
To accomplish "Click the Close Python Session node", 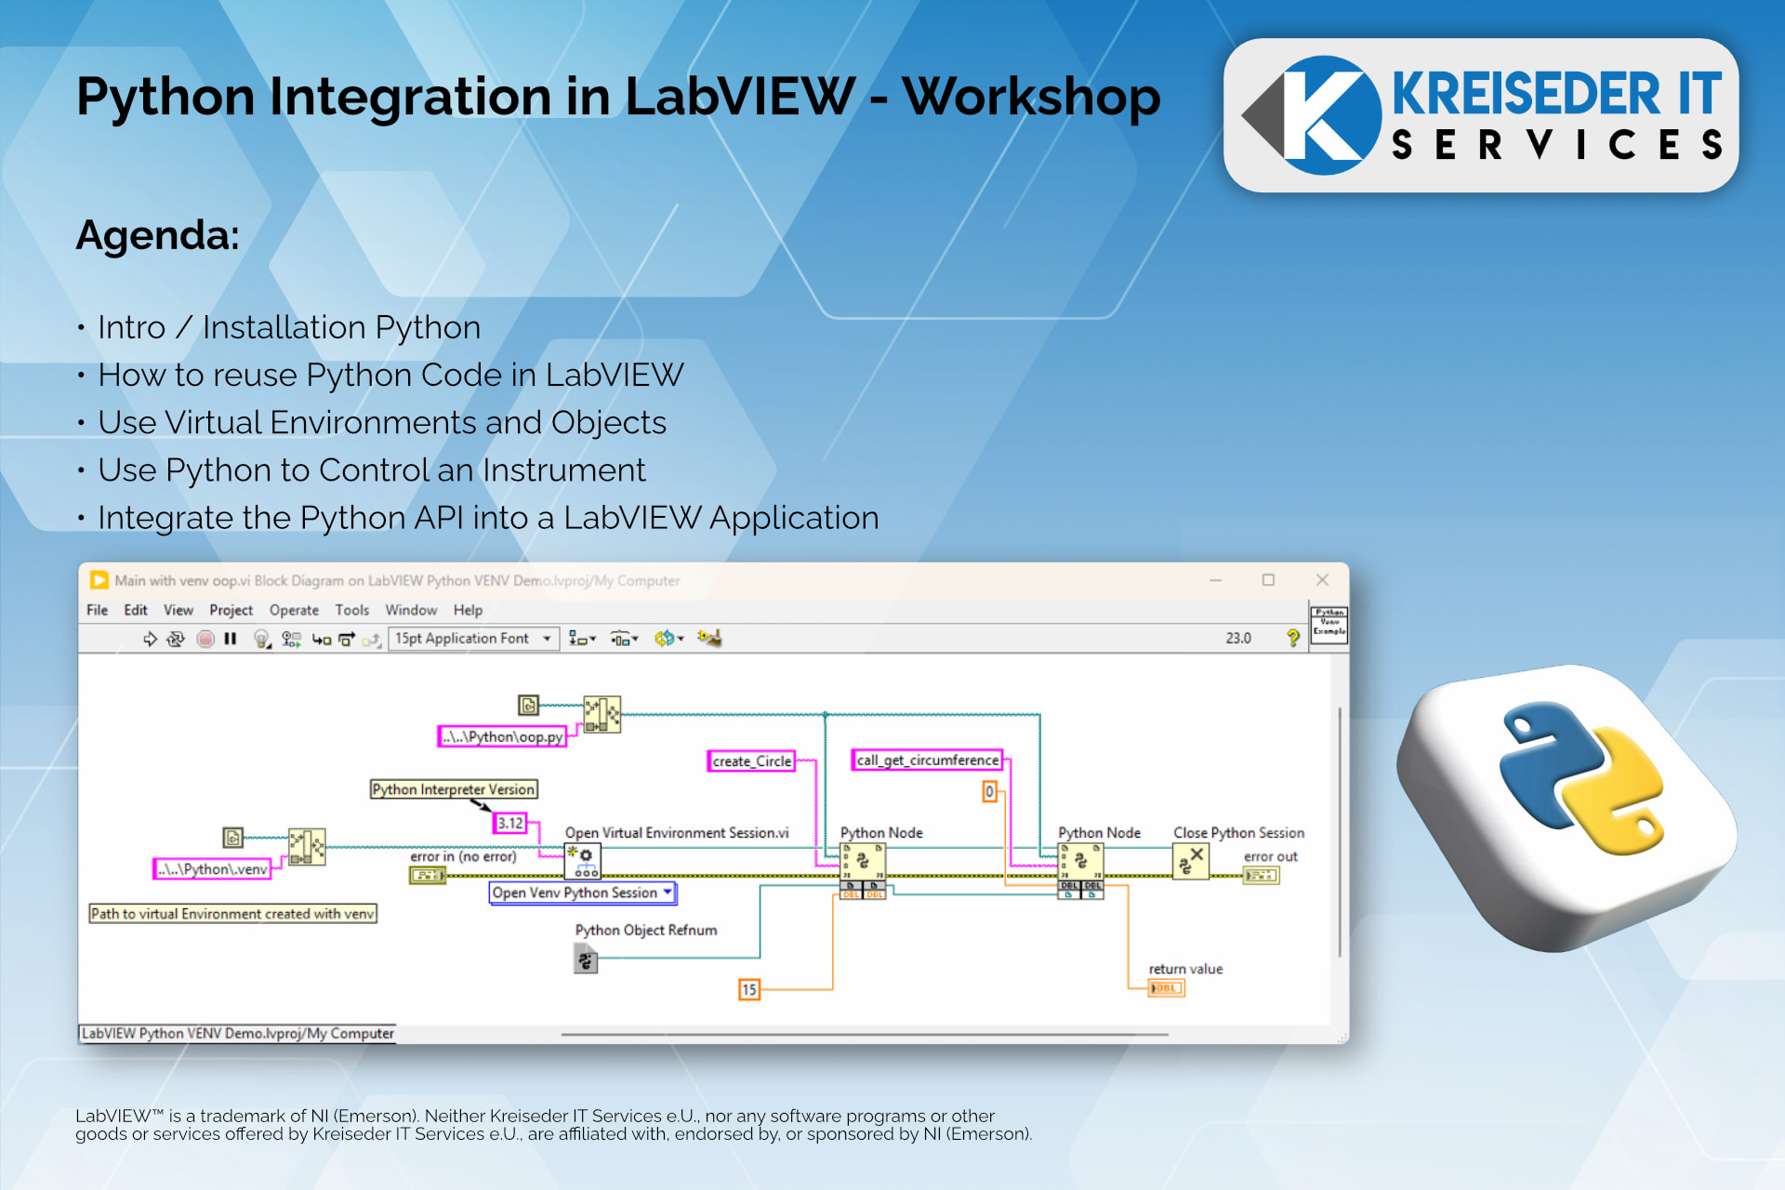I will (x=1191, y=861).
